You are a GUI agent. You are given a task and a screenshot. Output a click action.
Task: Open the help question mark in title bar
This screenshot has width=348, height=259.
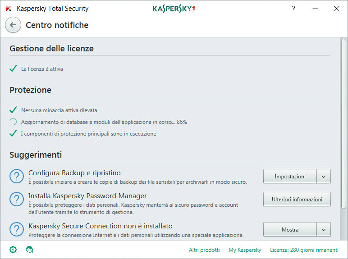tap(293, 9)
